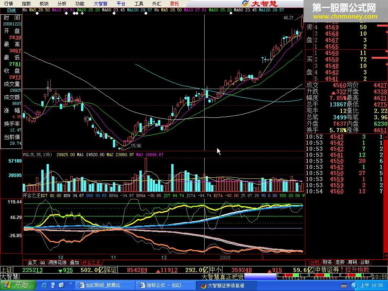Viewport: 388px width, 291px height.
Task: Switch to 创幻财经_股票论 taskbar window
Action: click(x=105, y=286)
